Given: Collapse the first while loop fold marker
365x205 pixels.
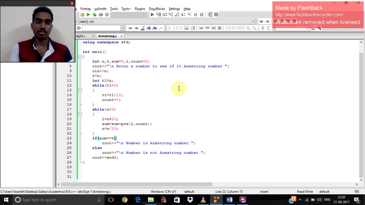Looking at the screenshot, I should click(x=80, y=90).
